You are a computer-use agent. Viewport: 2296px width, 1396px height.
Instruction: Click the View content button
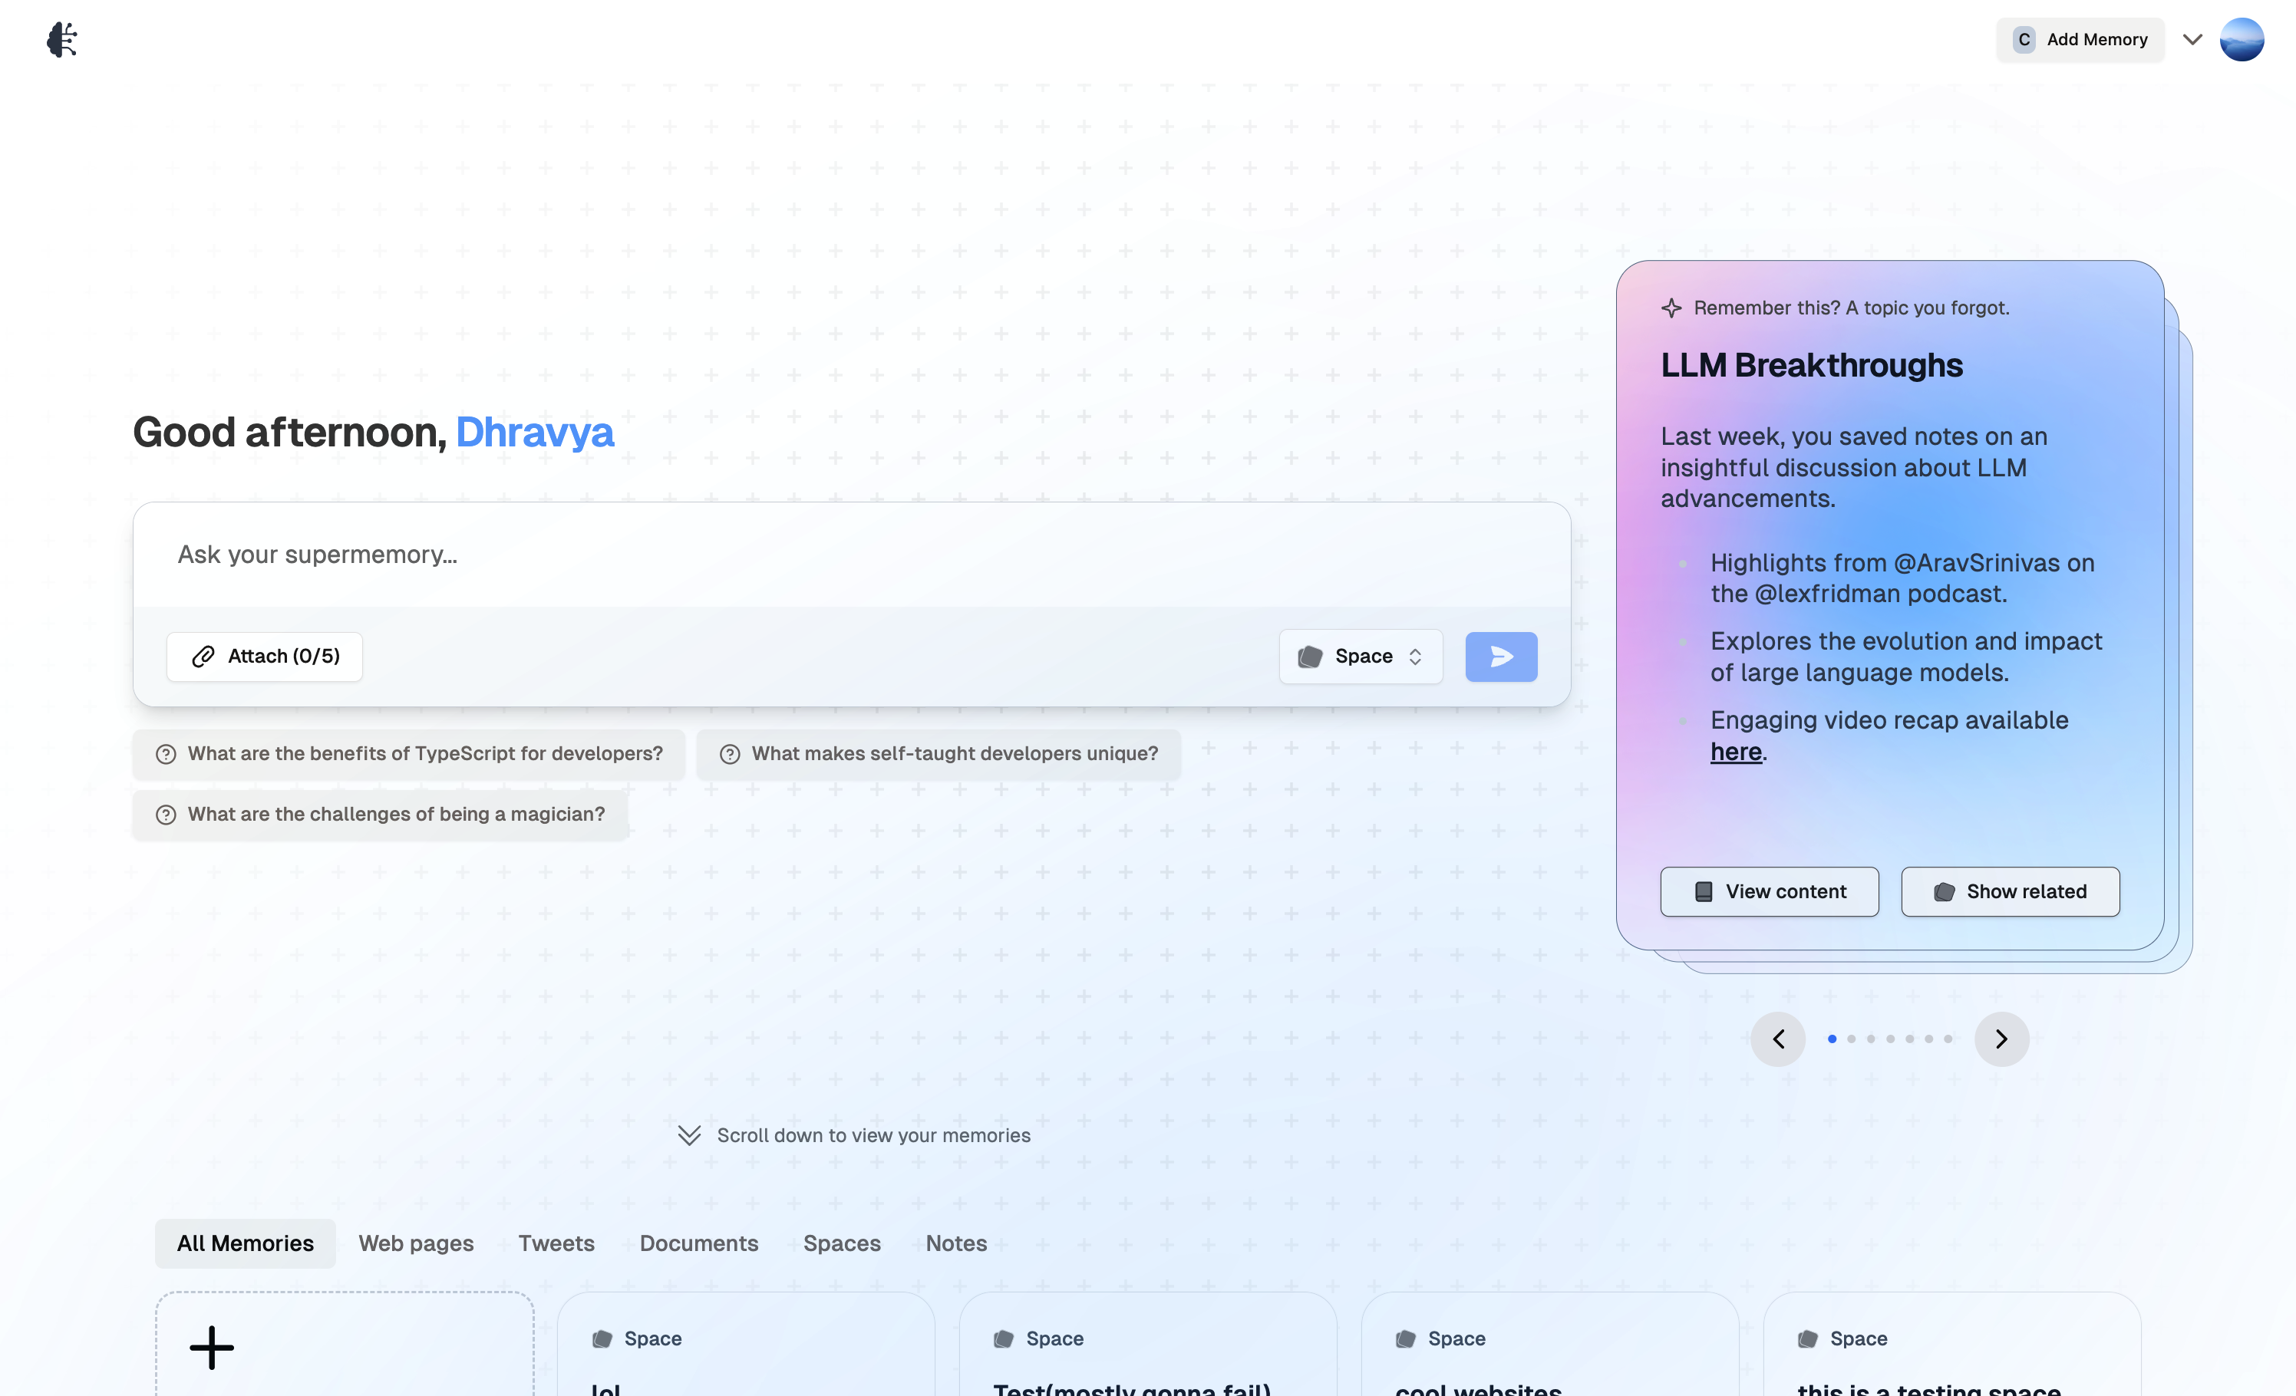click(1770, 892)
